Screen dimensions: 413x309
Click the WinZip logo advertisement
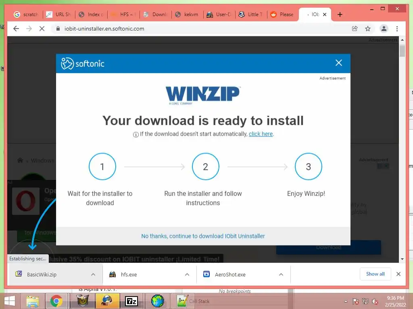202,95
